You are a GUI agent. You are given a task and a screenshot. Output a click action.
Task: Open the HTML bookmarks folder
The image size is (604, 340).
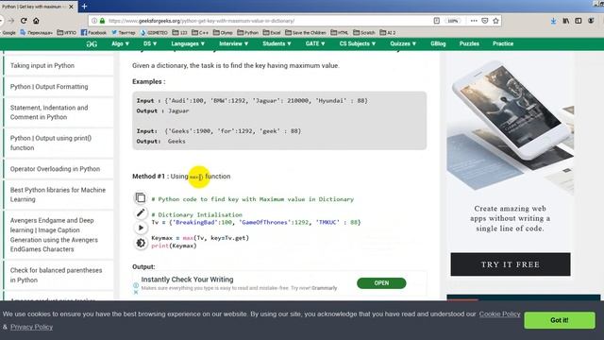[340, 33]
